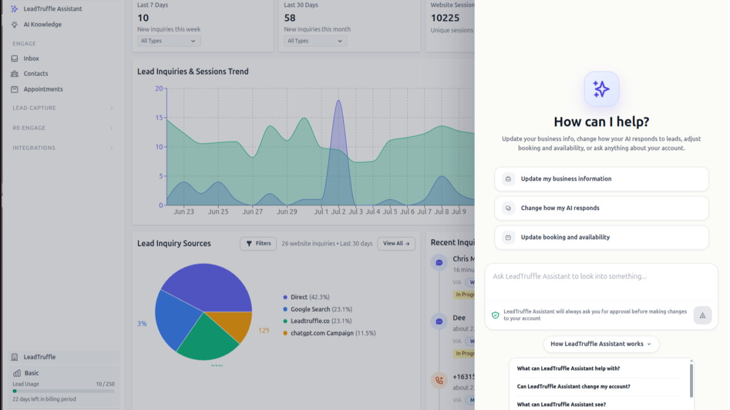Click the Google Search blue legend dot
730x410 pixels.
285,310
